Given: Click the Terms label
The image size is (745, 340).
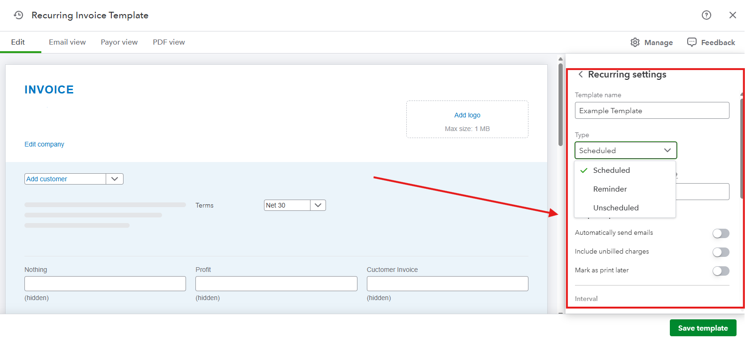Looking at the screenshot, I should click(x=204, y=205).
